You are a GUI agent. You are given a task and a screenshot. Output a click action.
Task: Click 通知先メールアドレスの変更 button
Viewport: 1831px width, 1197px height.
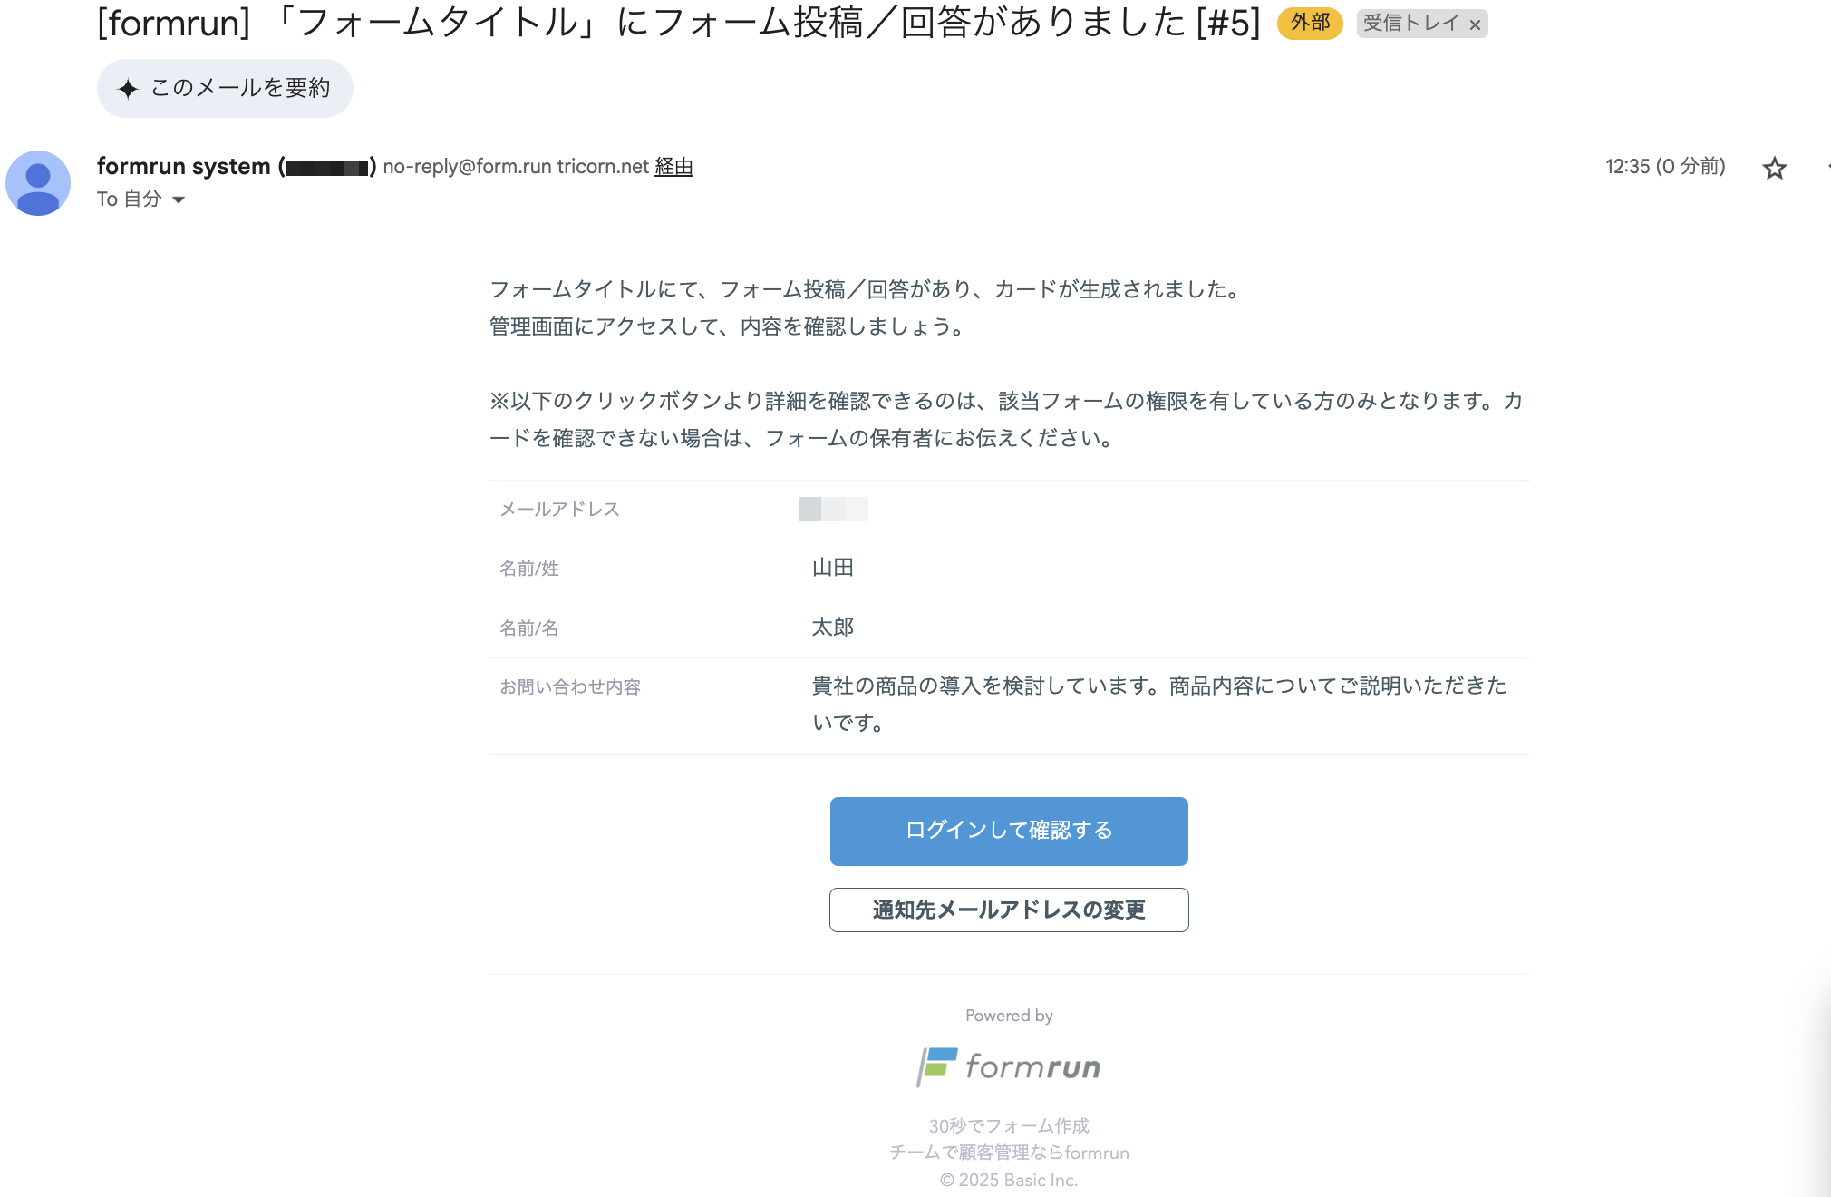coord(1009,910)
